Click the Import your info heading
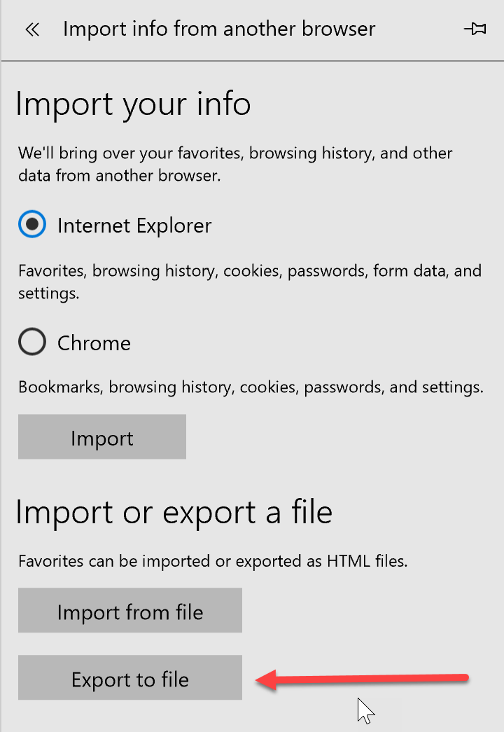The width and height of the screenshot is (504, 732). click(x=133, y=104)
